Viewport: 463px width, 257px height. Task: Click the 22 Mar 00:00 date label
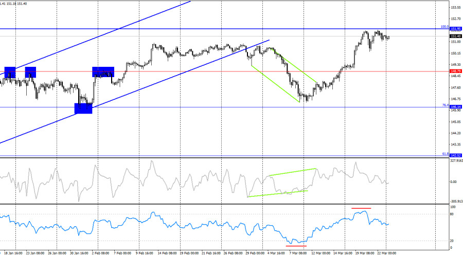(387, 253)
